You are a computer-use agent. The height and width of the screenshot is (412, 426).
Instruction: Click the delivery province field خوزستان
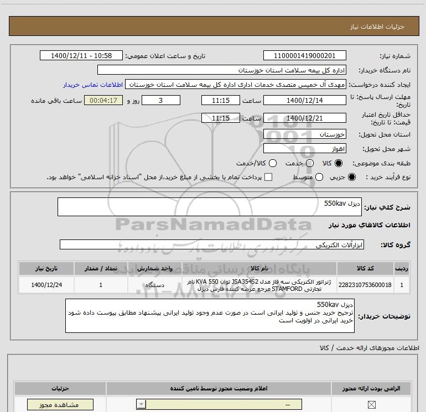click(304, 134)
